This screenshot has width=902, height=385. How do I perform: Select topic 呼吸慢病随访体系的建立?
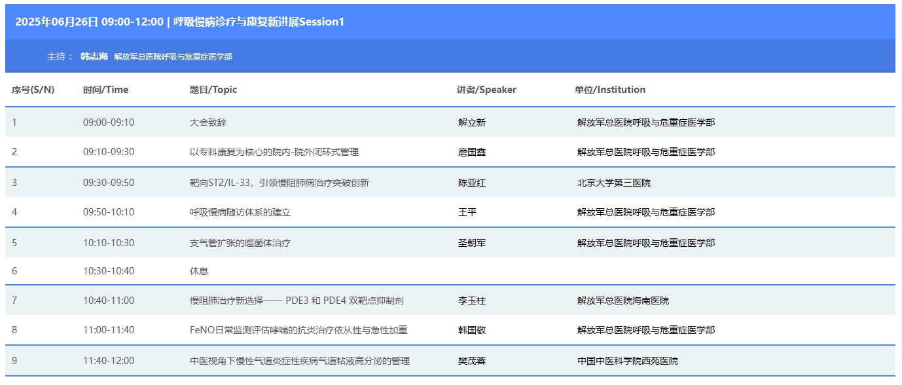coord(240,212)
